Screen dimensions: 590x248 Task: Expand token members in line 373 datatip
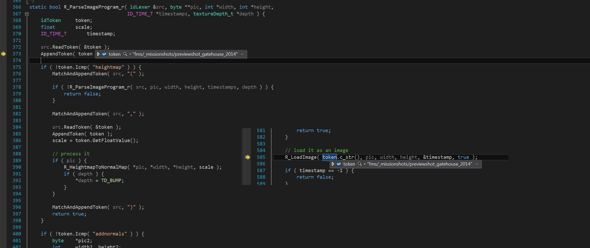tap(98, 54)
